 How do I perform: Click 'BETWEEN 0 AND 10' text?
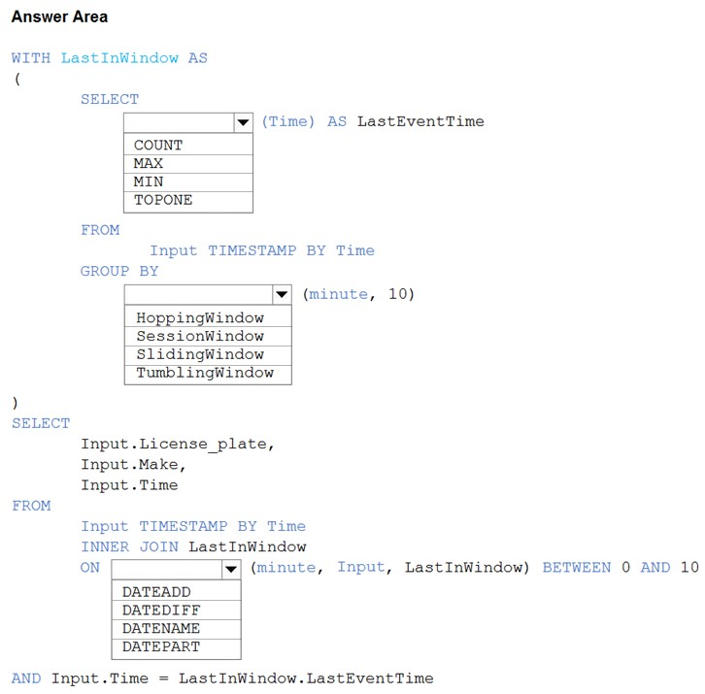click(x=621, y=567)
